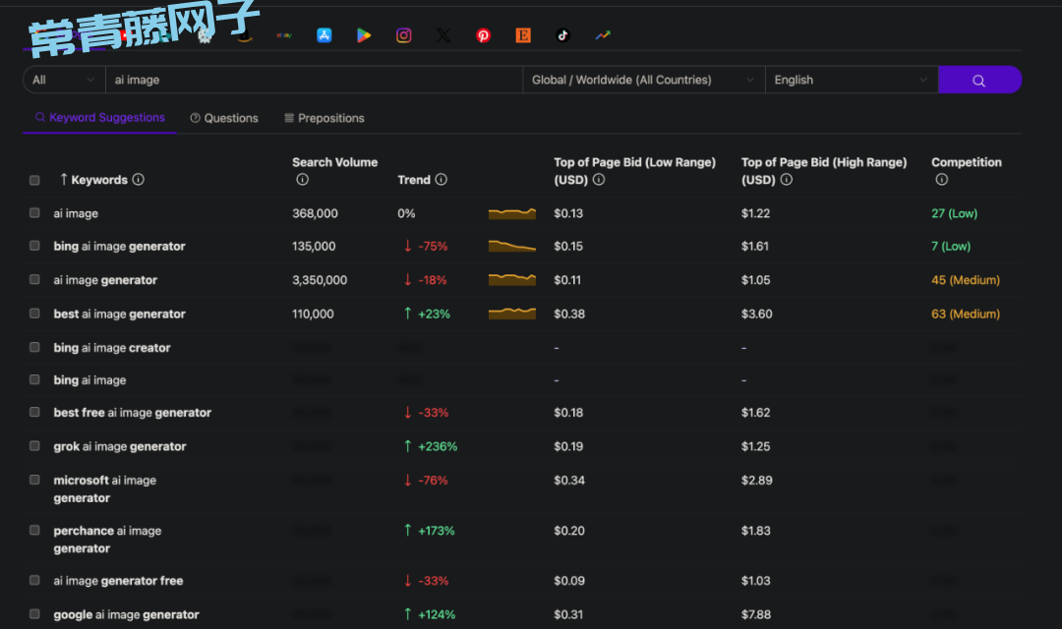Click the purple search button

tap(978, 81)
